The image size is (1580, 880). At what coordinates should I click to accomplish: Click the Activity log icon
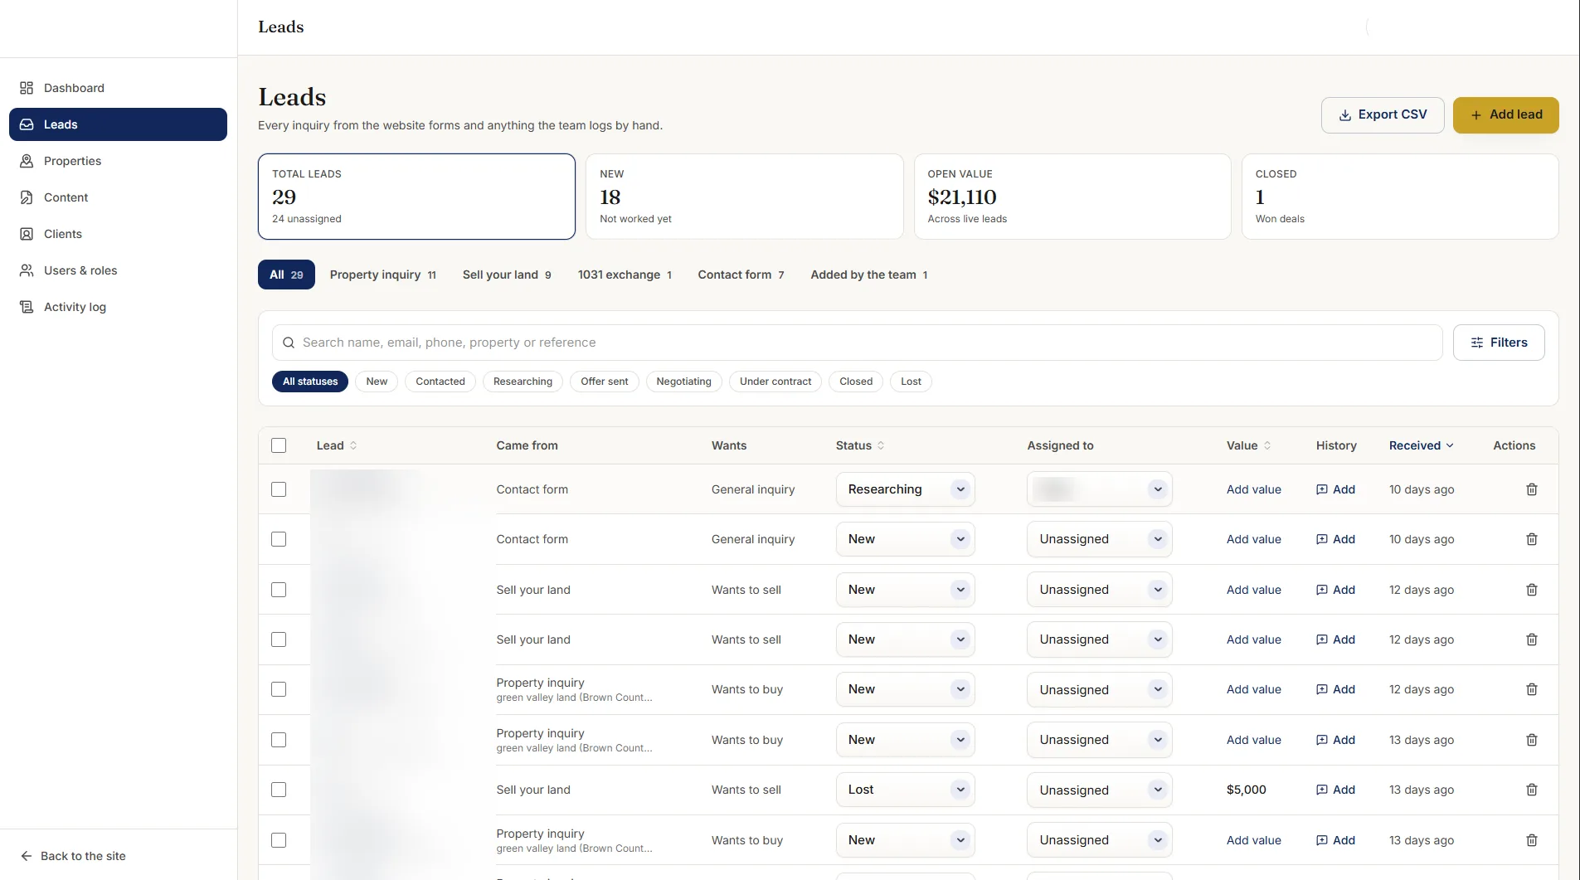click(27, 307)
